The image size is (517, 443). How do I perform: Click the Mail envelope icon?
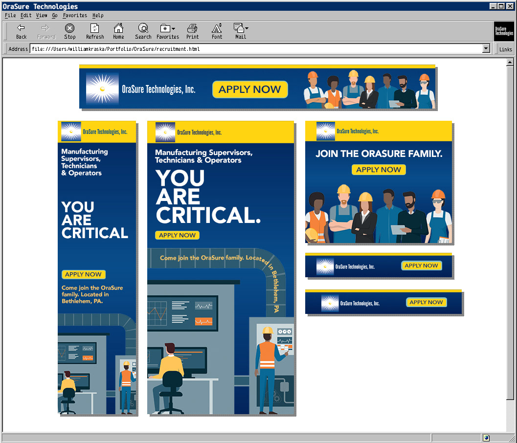coord(239,28)
